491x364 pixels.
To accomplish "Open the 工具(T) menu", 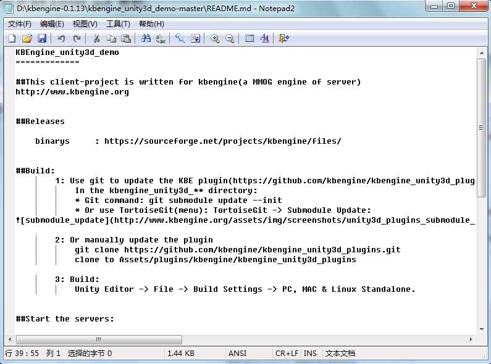I will click(x=118, y=24).
